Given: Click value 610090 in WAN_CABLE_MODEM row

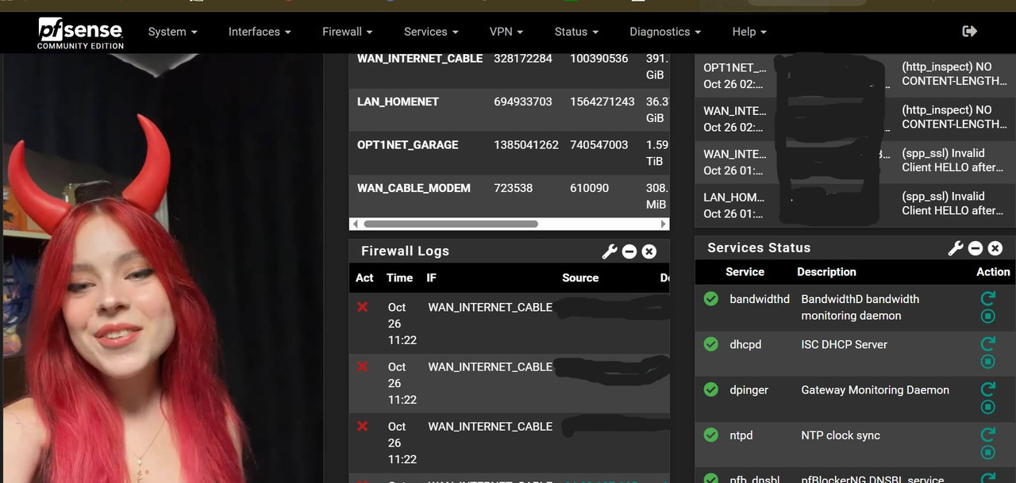Looking at the screenshot, I should (589, 188).
